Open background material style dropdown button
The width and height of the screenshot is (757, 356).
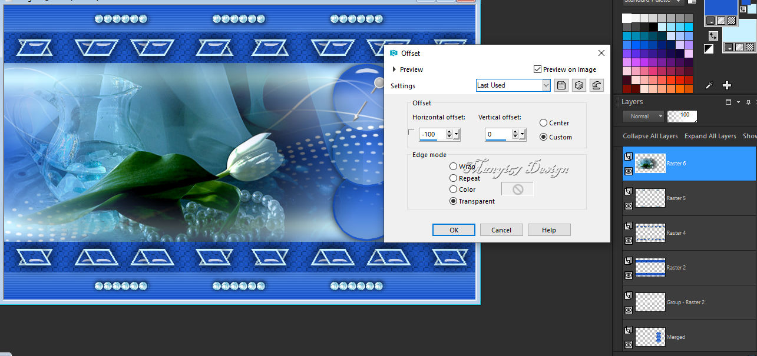[x=729, y=47]
